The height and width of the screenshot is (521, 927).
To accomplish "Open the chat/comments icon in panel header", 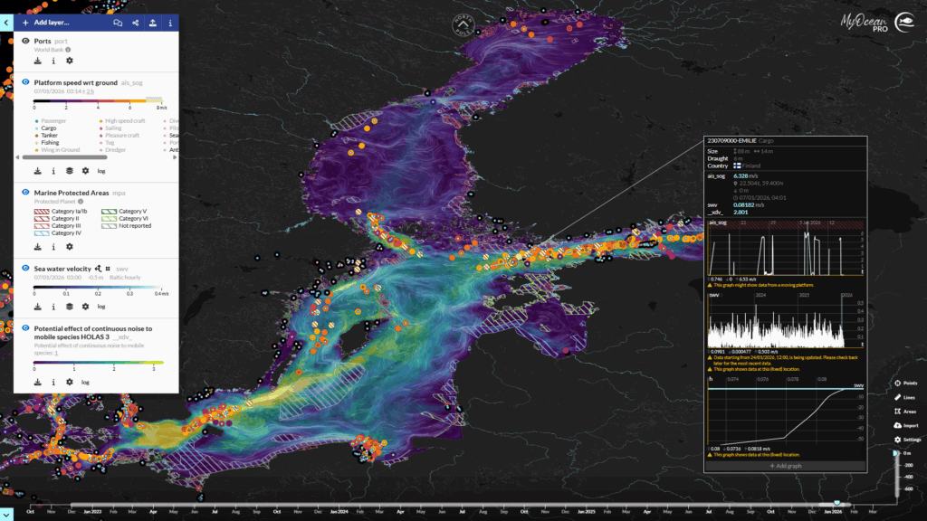I will click(x=118, y=22).
